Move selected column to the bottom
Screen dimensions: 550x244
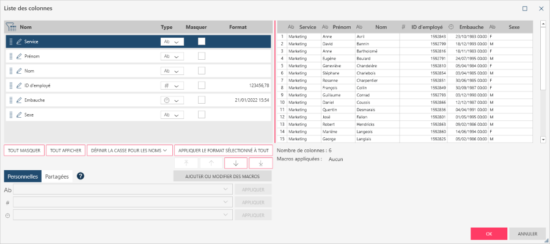point(260,163)
